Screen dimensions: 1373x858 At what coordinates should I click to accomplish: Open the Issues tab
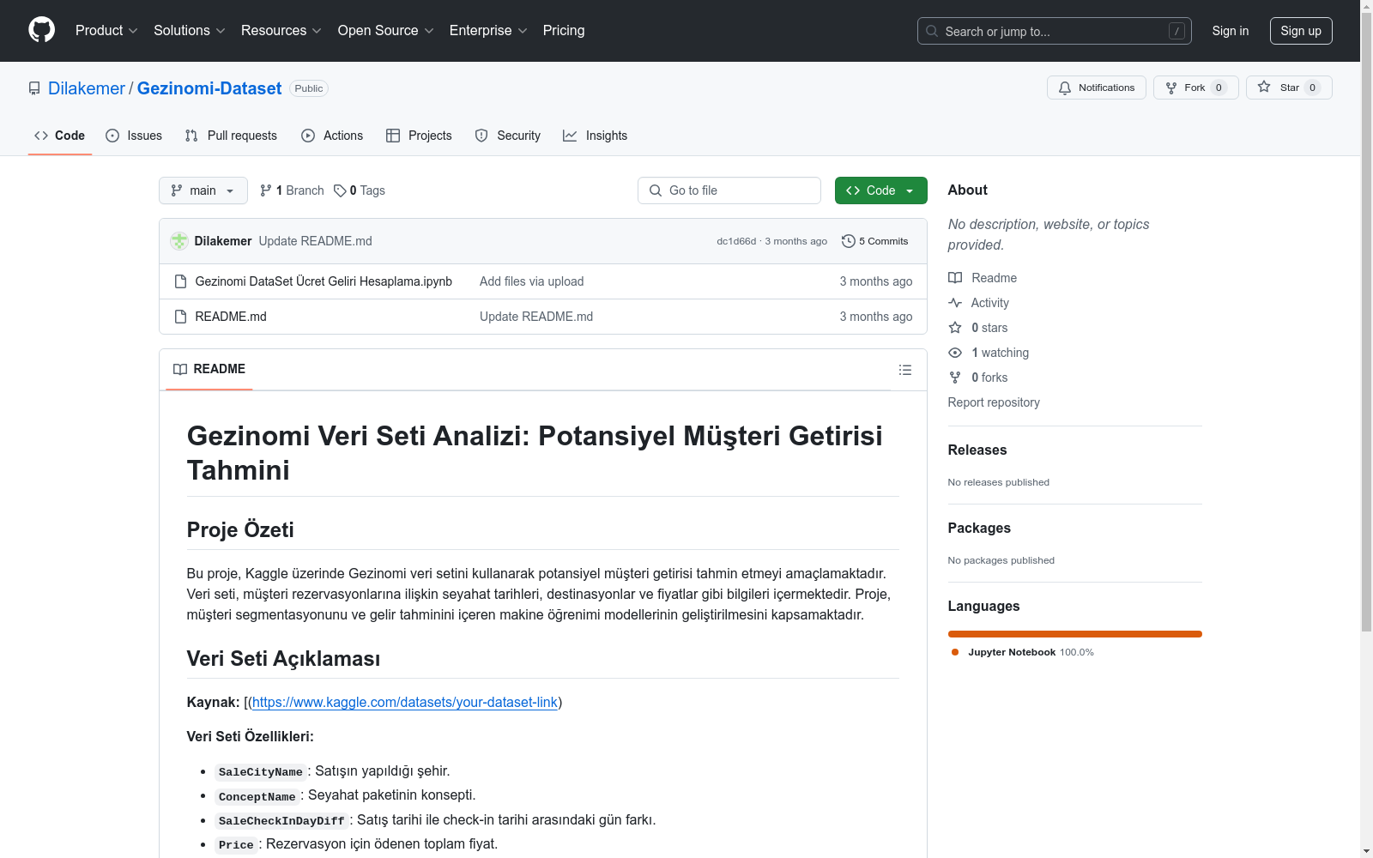(x=134, y=136)
